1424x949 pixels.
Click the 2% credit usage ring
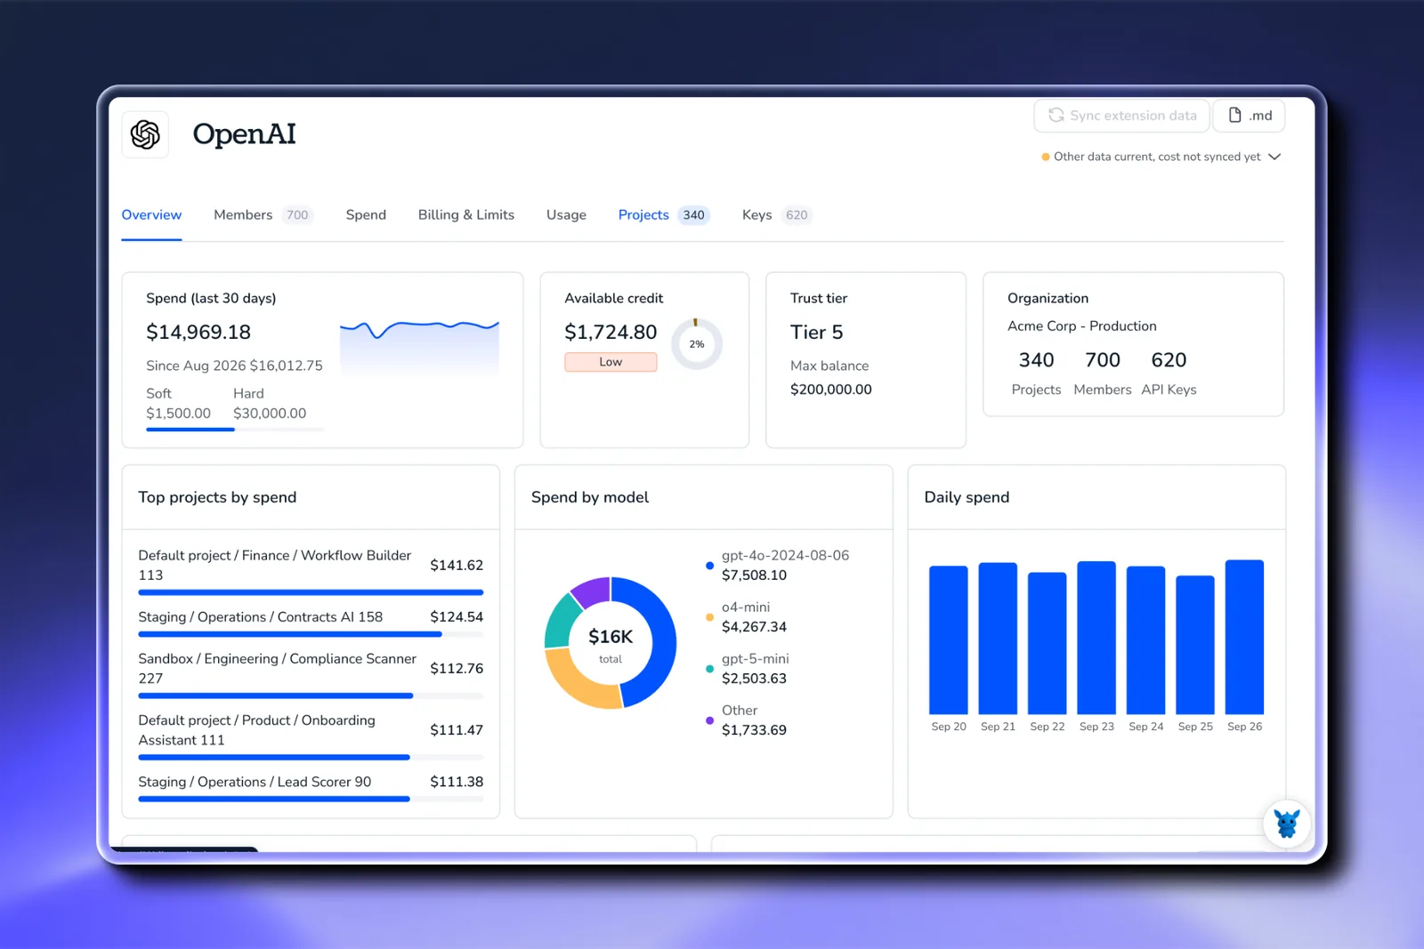pos(697,344)
